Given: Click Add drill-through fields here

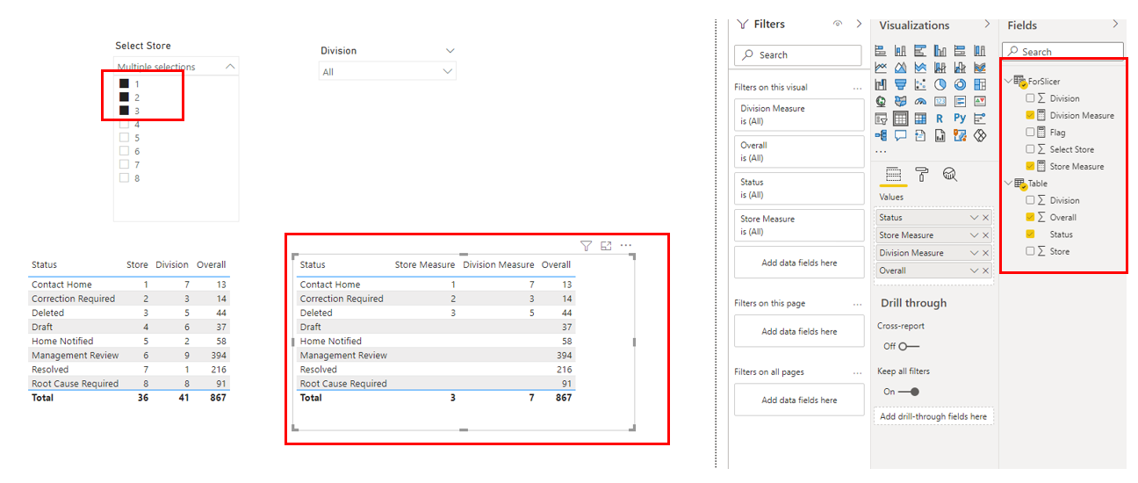Looking at the screenshot, I should [x=934, y=416].
